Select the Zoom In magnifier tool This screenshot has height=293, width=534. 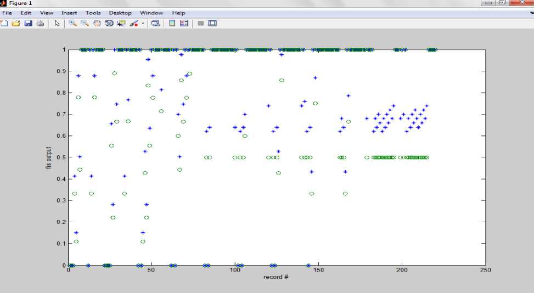coord(72,24)
